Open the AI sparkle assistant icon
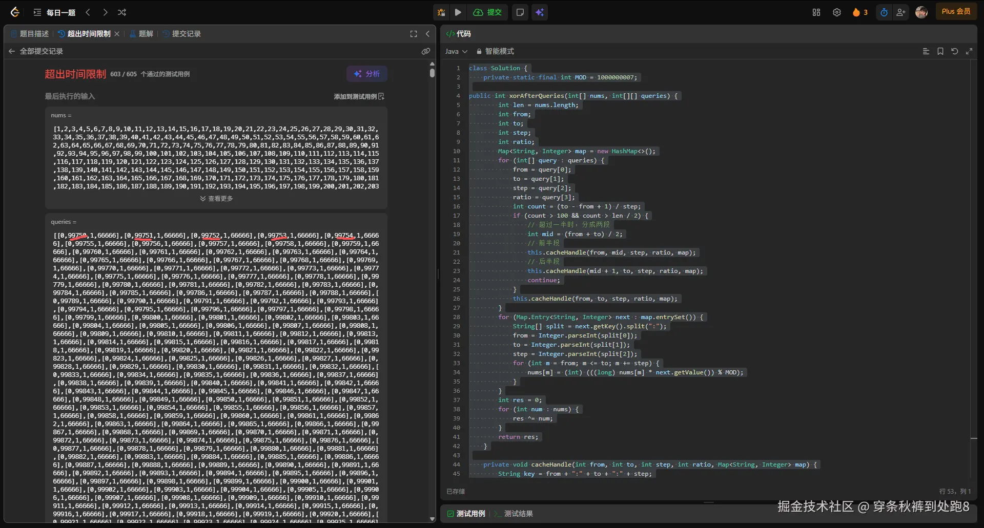Screen dimensions: 984x528 [540, 12]
